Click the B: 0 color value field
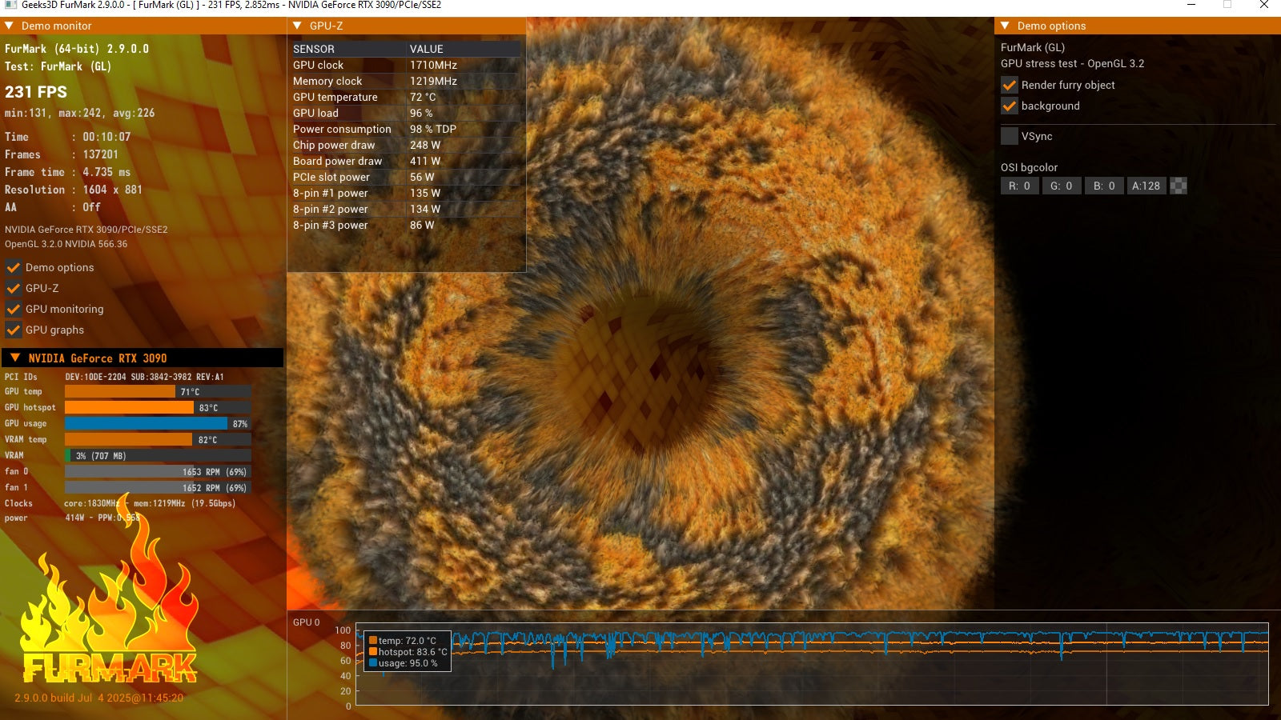Viewport: 1281px width, 720px height. pos(1104,186)
